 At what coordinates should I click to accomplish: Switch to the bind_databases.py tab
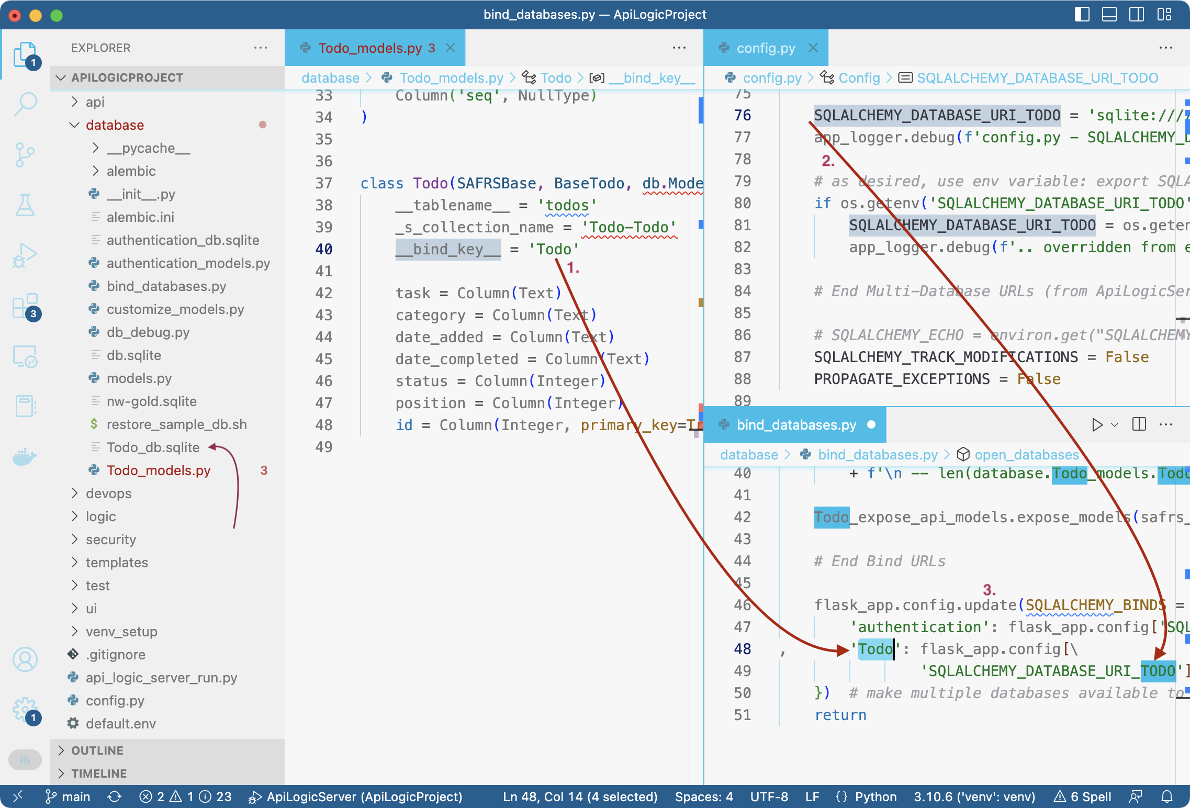coord(795,424)
